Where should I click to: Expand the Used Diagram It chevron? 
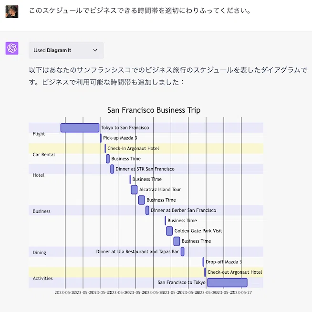[x=95, y=50]
